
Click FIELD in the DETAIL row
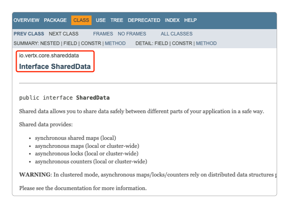point(161,43)
